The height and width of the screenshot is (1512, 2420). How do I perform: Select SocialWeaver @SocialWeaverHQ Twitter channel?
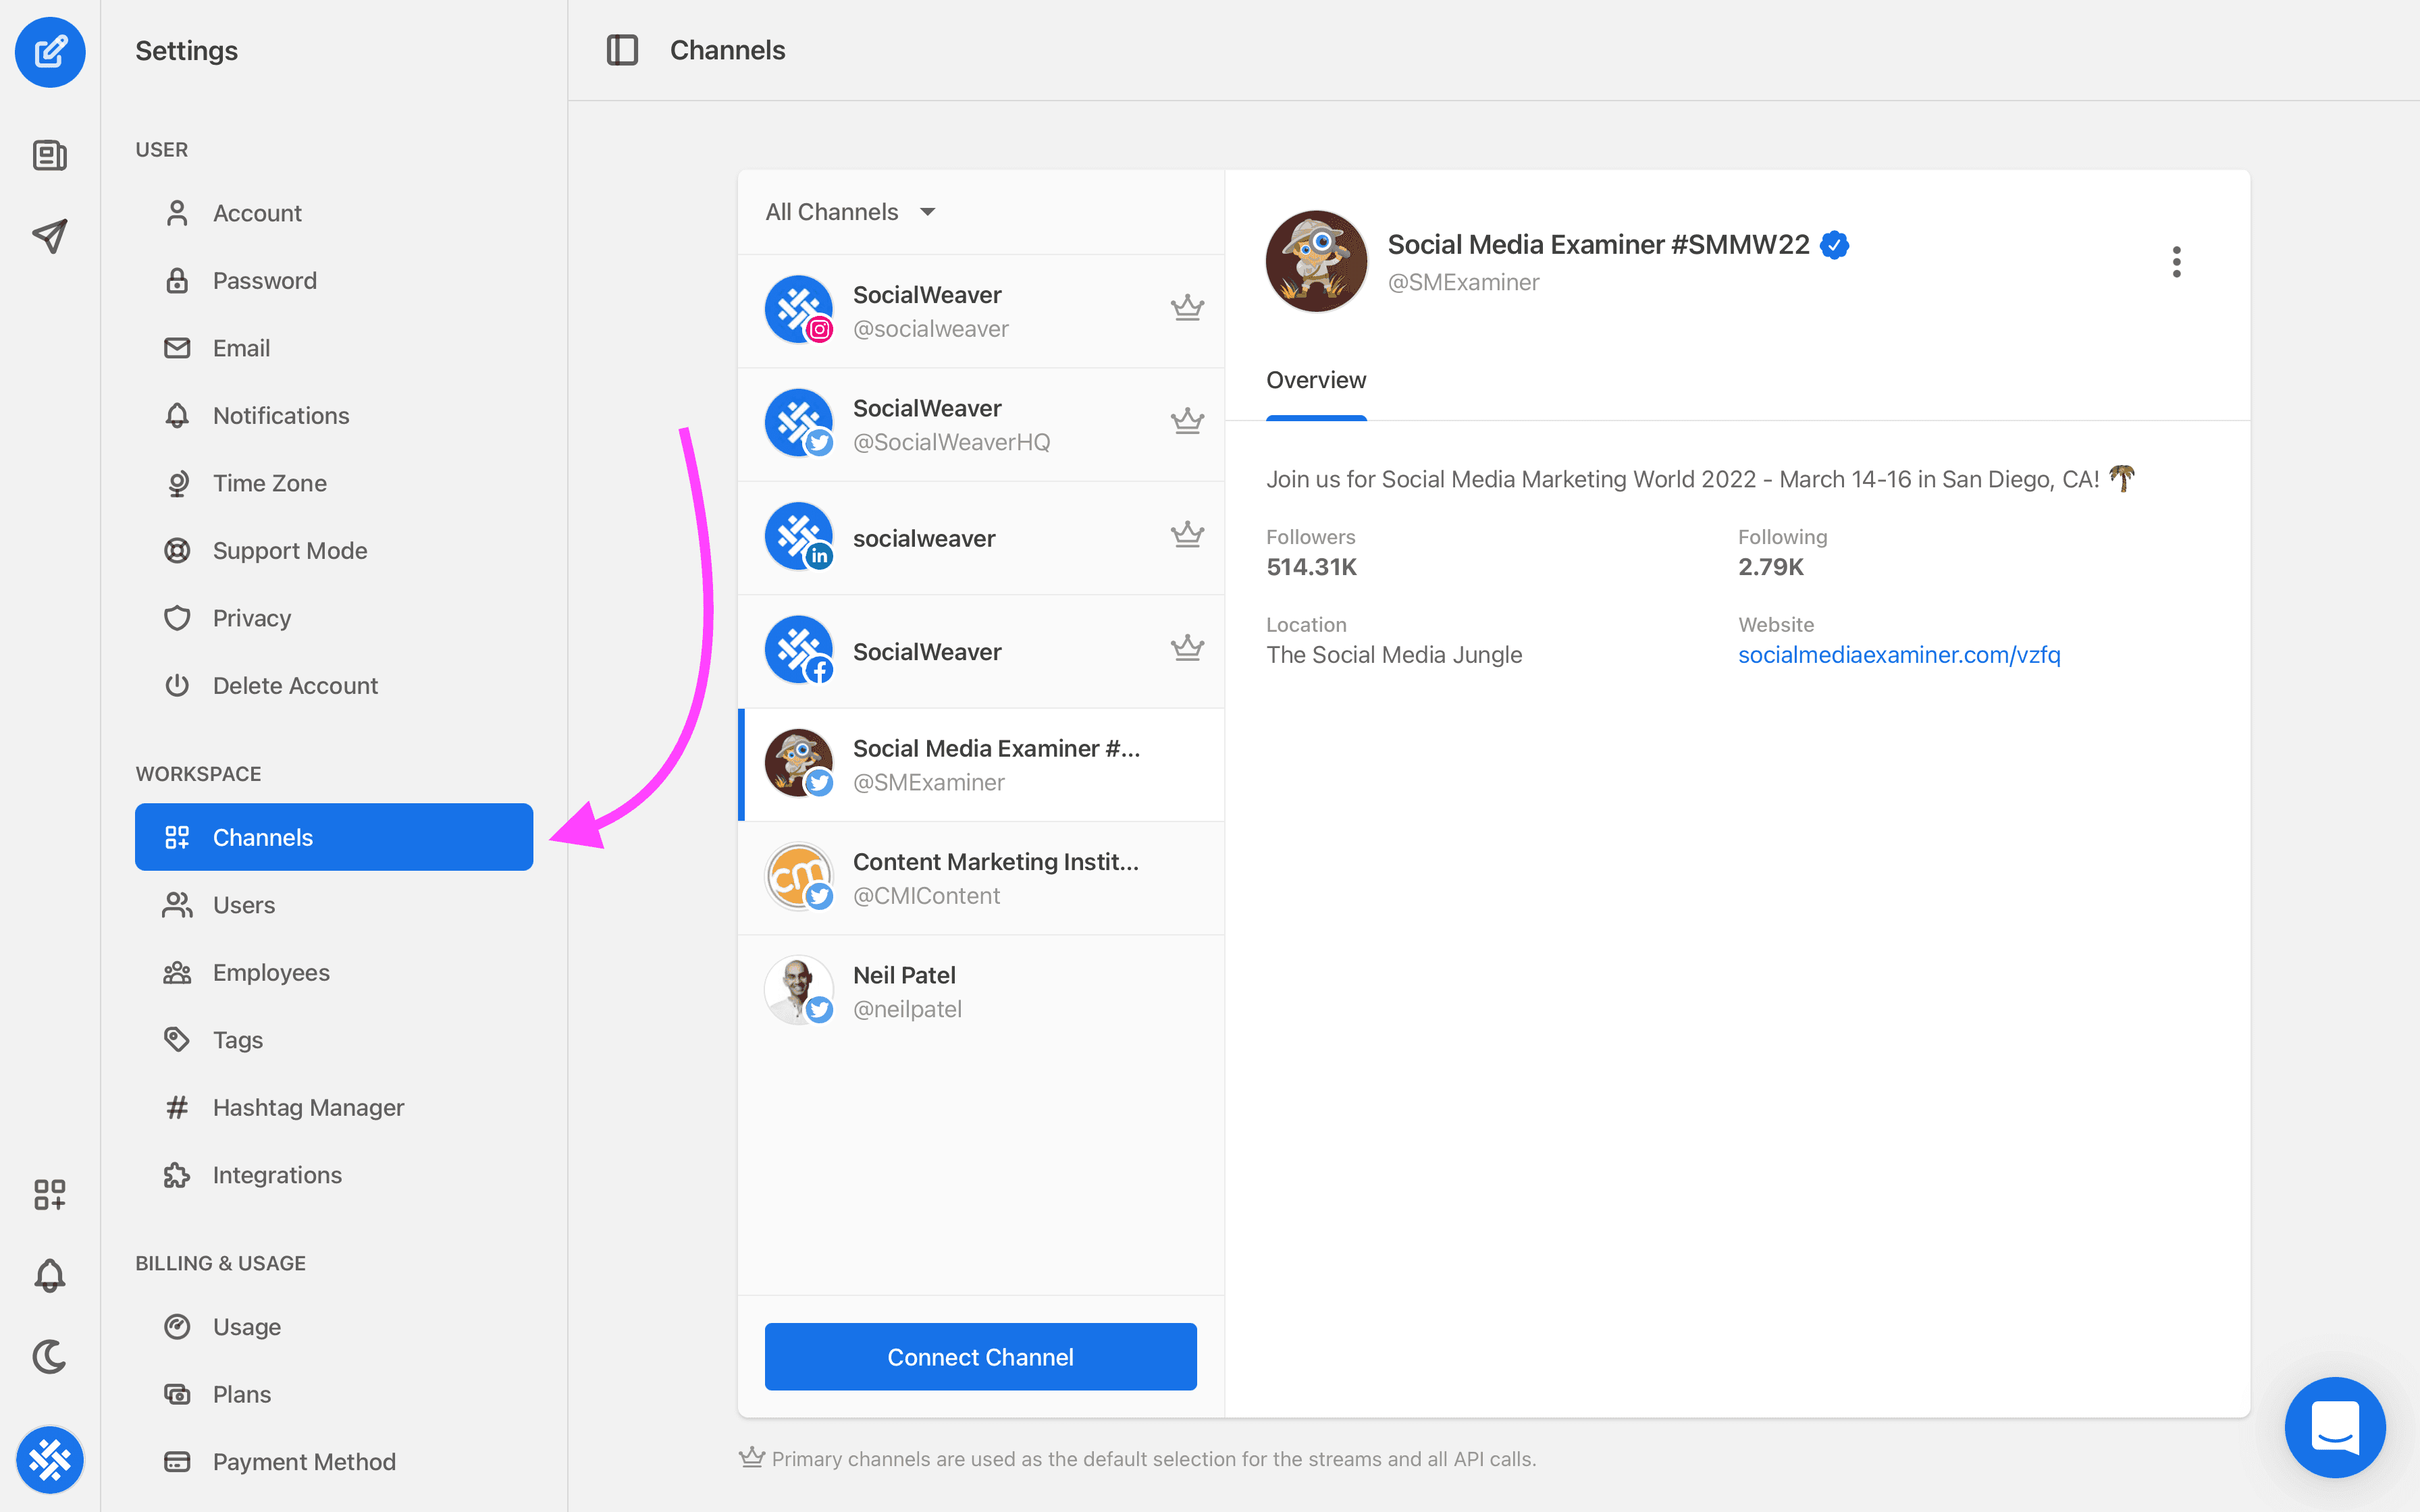point(981,424)
